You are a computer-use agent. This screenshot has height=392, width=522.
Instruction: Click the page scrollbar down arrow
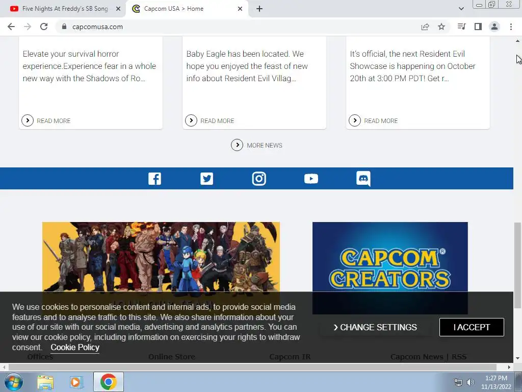[517, 359]
